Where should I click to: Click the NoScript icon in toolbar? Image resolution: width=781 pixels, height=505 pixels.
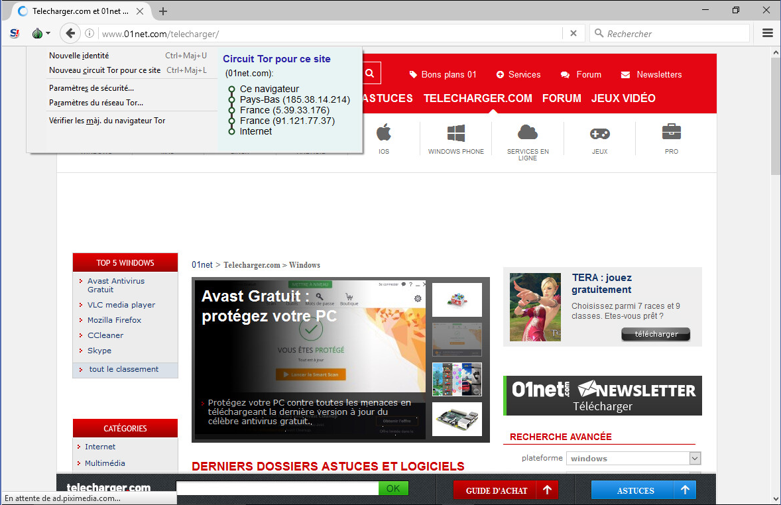[15, 33]
